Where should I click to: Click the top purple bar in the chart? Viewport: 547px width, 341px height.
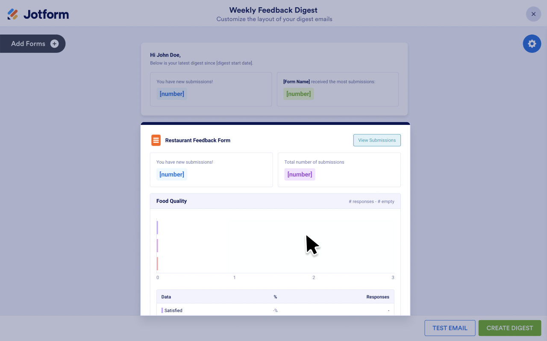(157, 228)
